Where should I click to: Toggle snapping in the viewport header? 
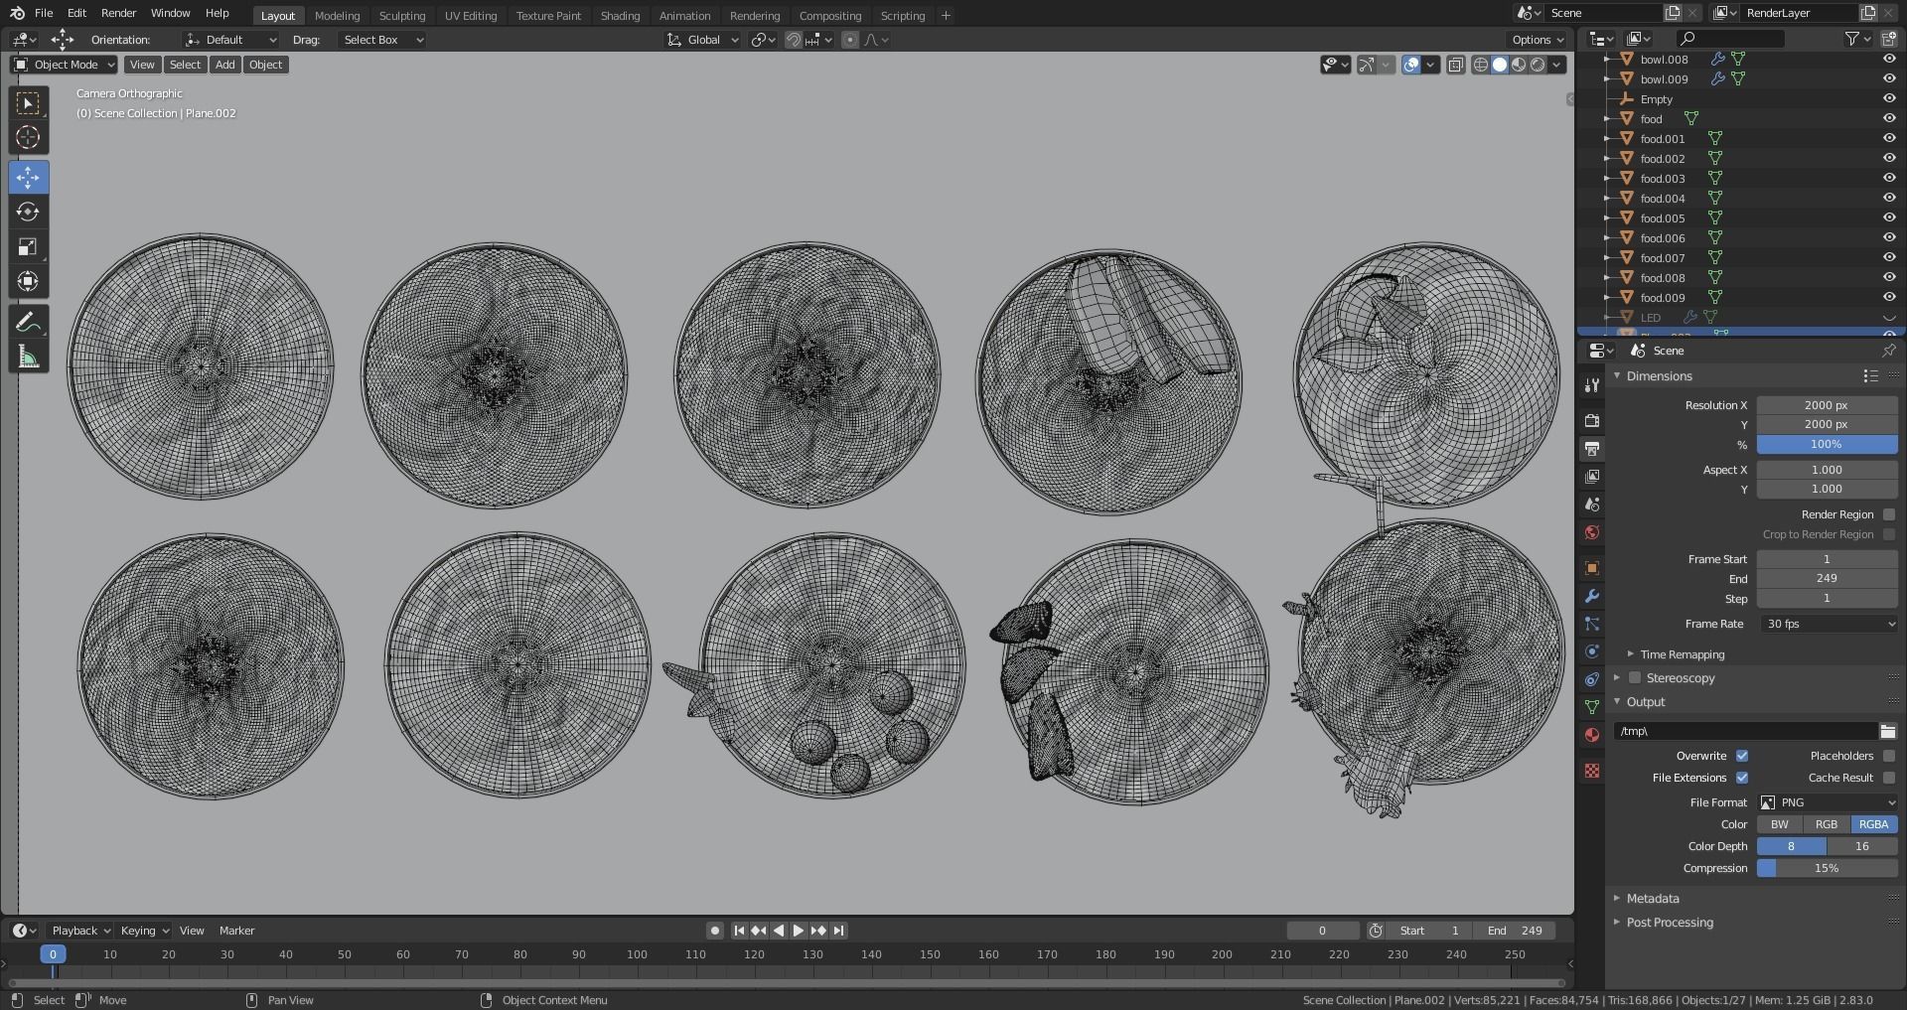[793, 40]
